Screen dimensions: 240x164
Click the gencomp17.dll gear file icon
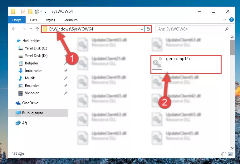coord(157,63)
